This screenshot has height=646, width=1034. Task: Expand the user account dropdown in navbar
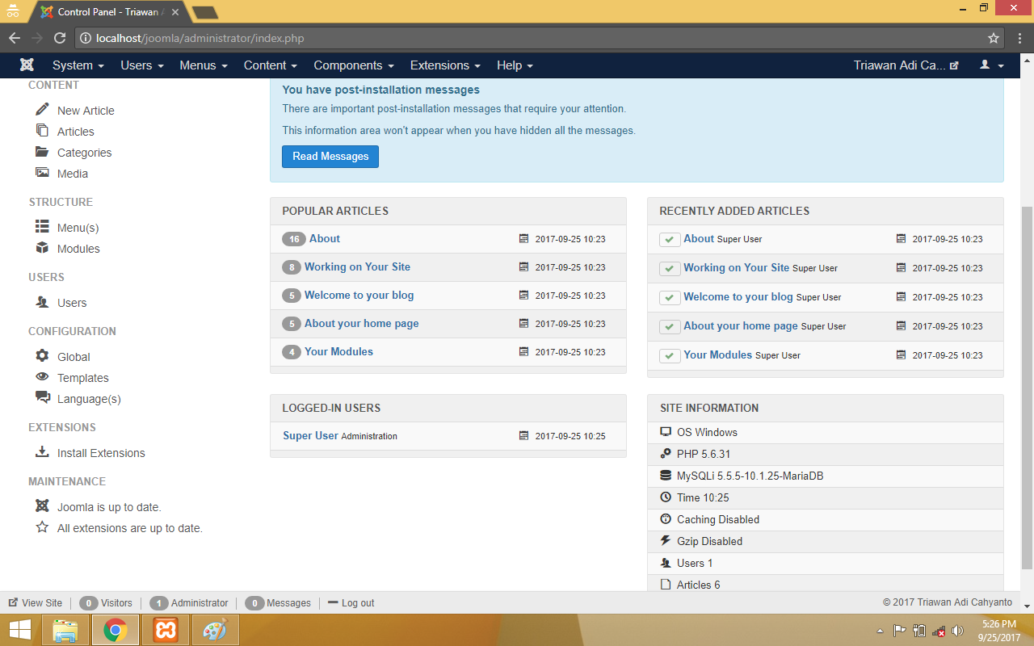[x=991, y=65]
